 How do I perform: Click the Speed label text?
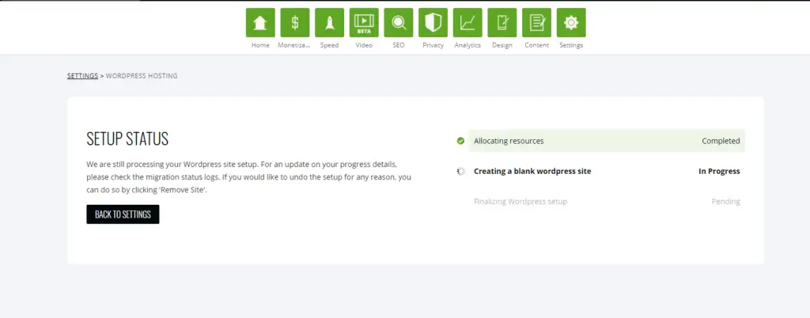(330, 45)
